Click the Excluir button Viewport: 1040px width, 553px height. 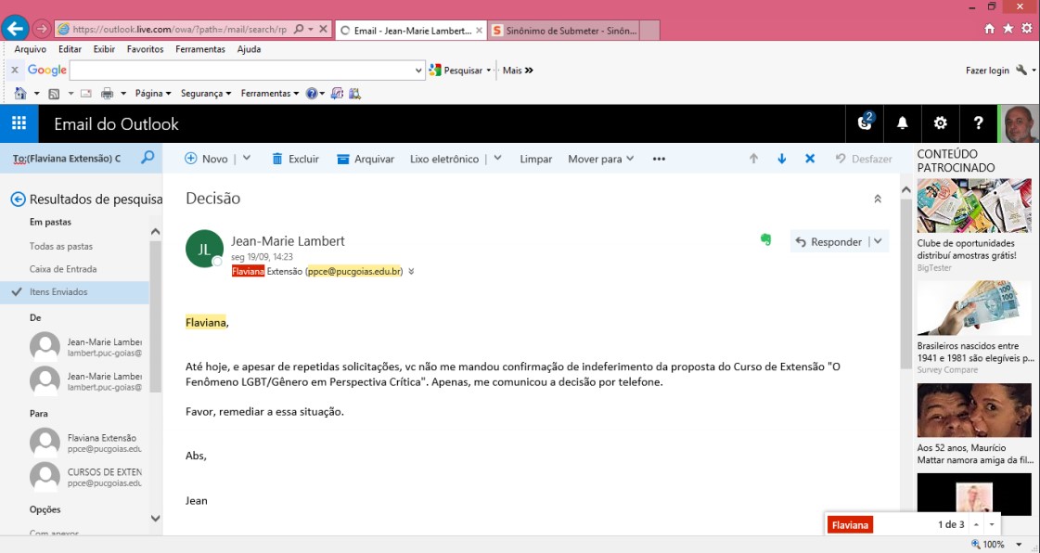(x=295, y=159)
